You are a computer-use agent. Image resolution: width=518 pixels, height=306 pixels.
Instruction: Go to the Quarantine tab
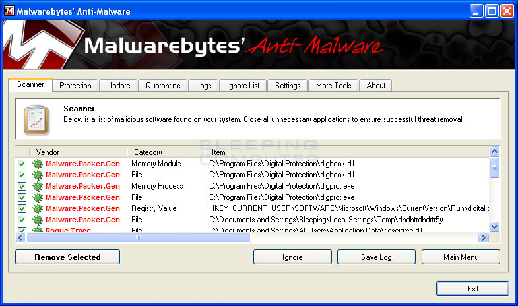[x=163, y=86]
